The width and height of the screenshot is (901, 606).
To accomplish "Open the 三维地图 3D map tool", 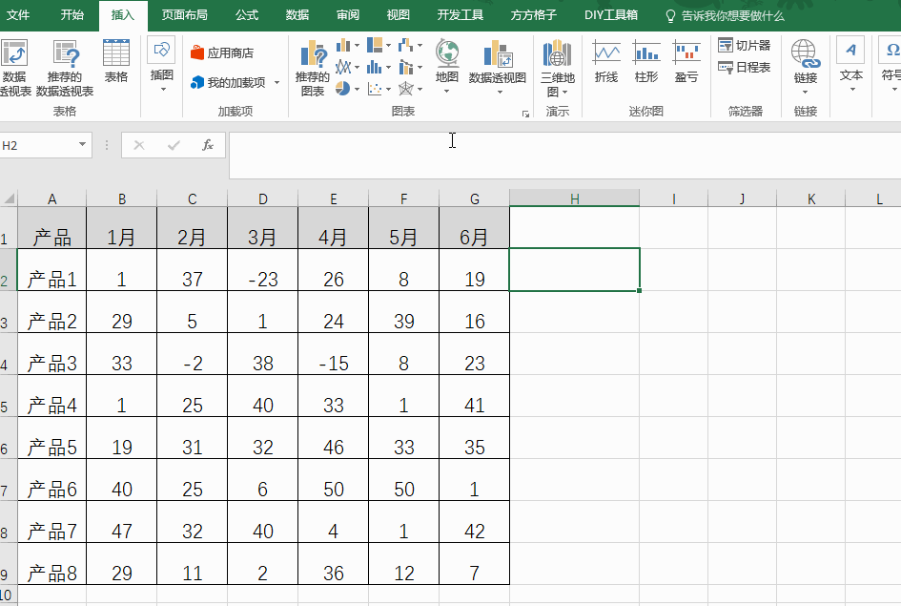I will tap(558, 67).
